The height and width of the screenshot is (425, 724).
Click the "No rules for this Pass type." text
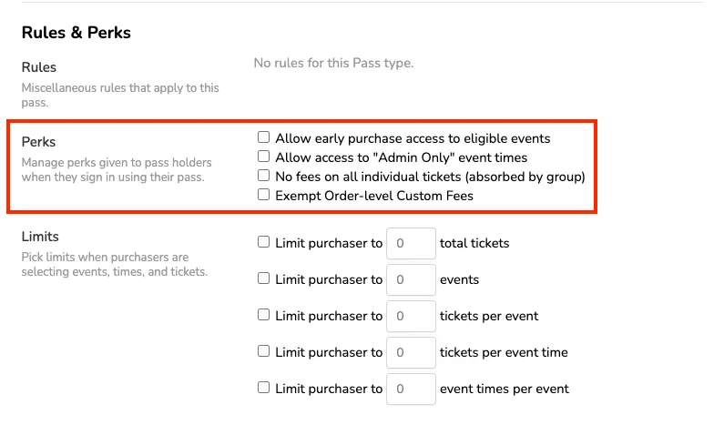coord(333,63)
